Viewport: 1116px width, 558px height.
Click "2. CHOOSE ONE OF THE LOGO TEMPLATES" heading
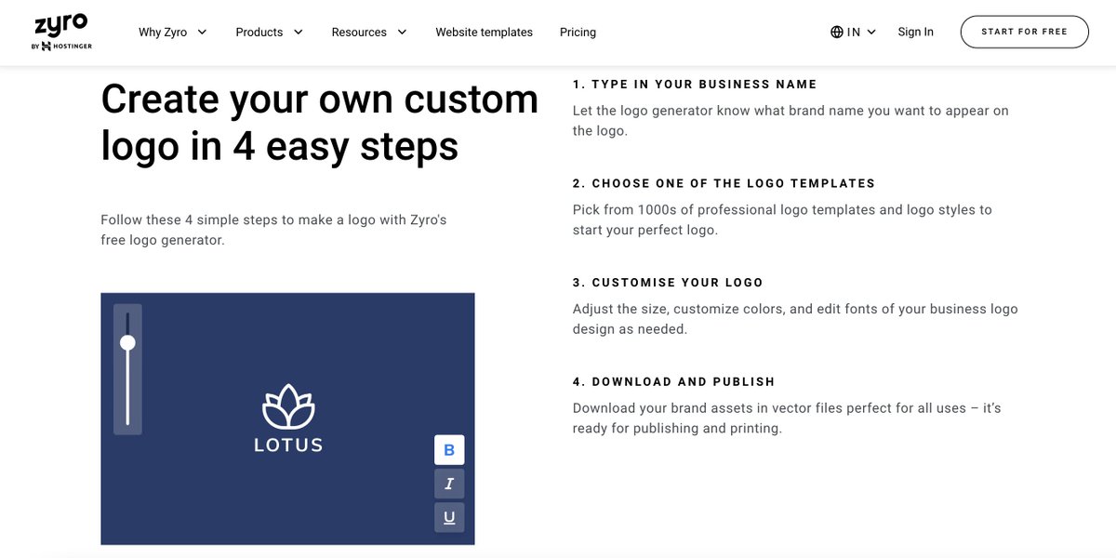tap(724, 183)
